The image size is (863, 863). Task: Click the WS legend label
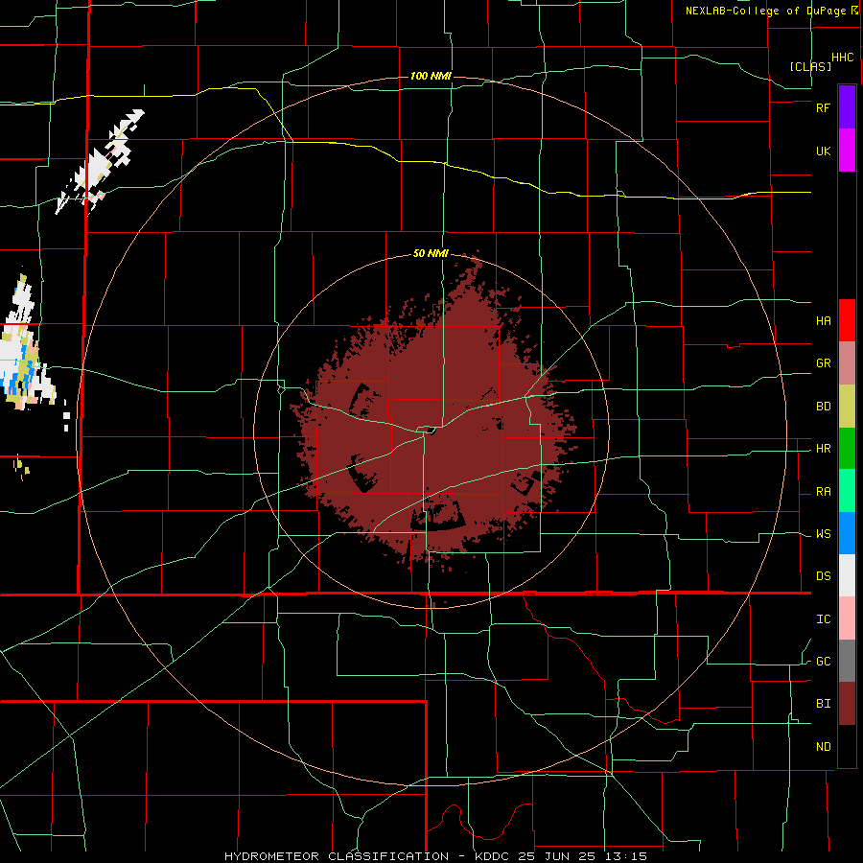click(824, 534)
